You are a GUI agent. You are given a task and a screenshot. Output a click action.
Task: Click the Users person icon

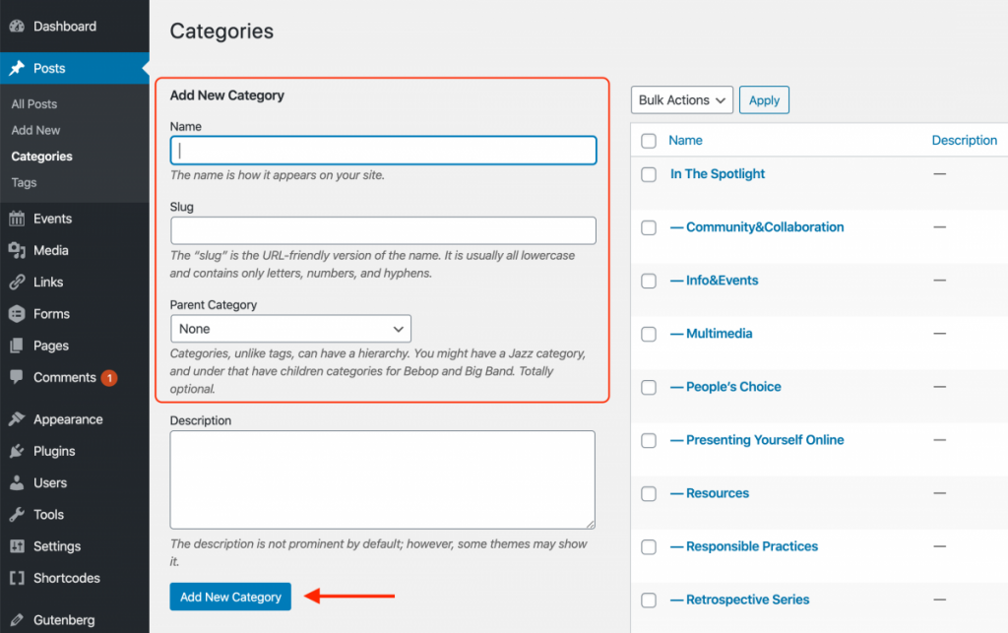pos(17,482)
